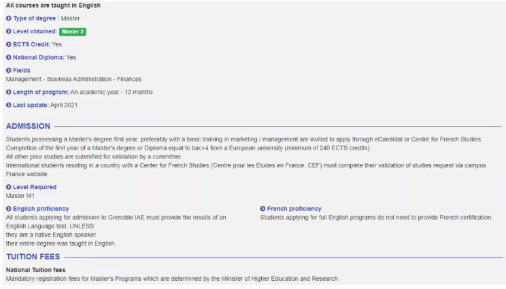Click the arrow icon next to Length of program
This screenshot has height=289, width=506.
(9, 92)
